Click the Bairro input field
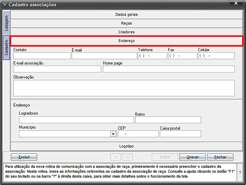The height and width of the screenshot is (185, 246). coord(168,120)
